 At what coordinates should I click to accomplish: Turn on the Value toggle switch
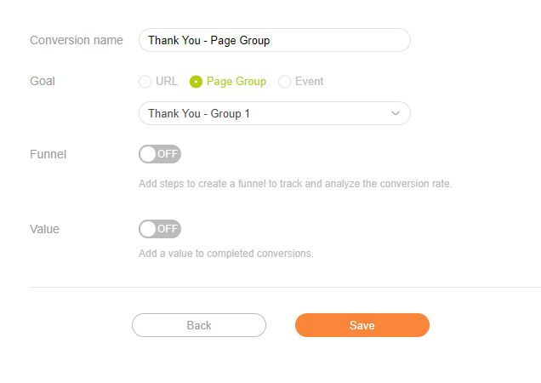click(160, 229)
